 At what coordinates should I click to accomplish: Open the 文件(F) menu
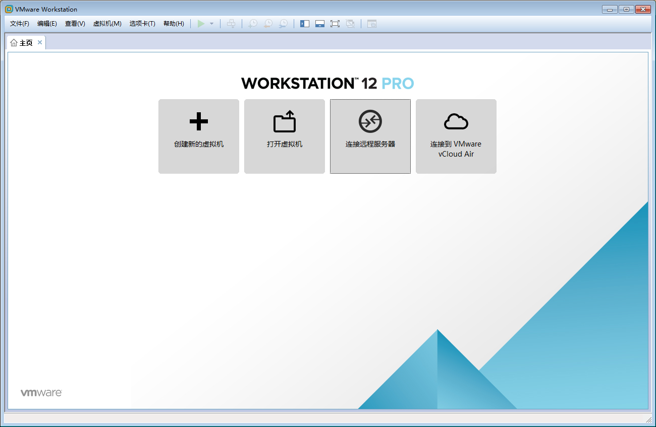[19, 23]
